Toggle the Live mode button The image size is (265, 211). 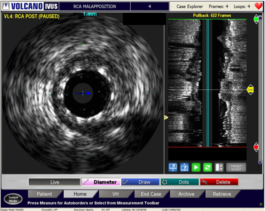pos(54,182)
